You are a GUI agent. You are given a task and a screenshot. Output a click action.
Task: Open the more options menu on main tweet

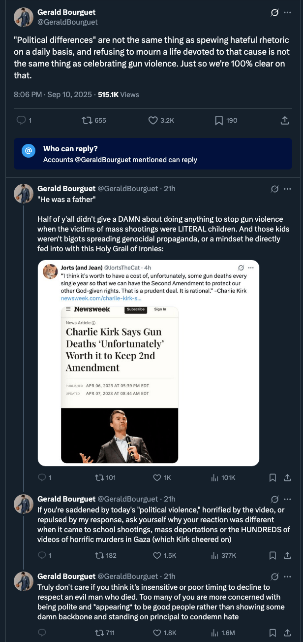pos(288,13)
